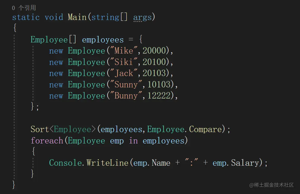Viewport: 300px width, 194px height.
Task: Click the "Siki" string literal
Action: click(x=124, y=62)
